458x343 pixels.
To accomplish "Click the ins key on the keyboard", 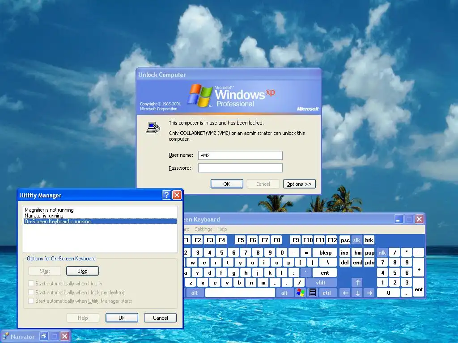I will (345, 253).
